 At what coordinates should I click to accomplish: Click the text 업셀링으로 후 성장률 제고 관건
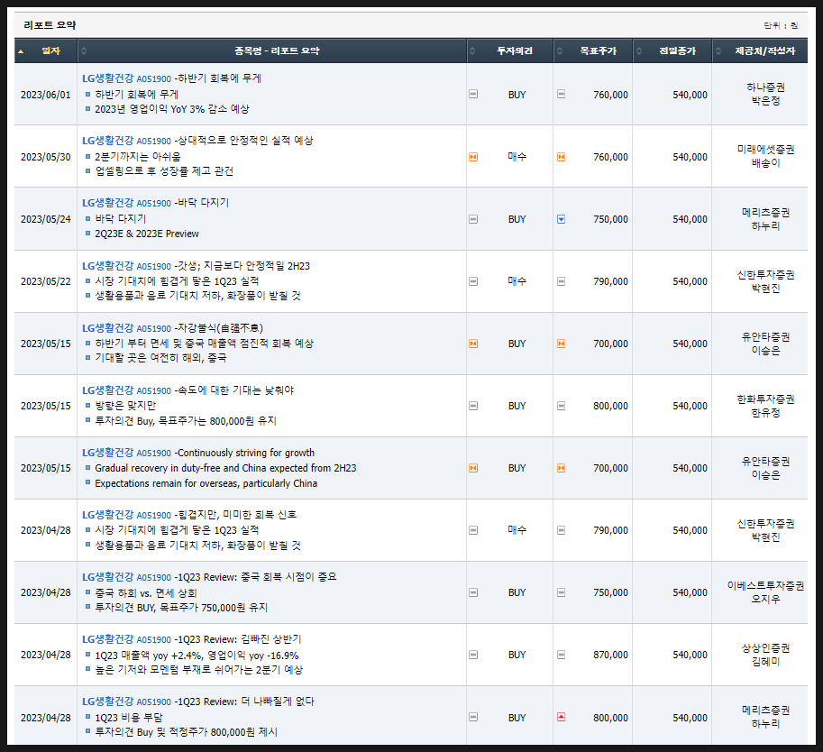tap(164, 171)
